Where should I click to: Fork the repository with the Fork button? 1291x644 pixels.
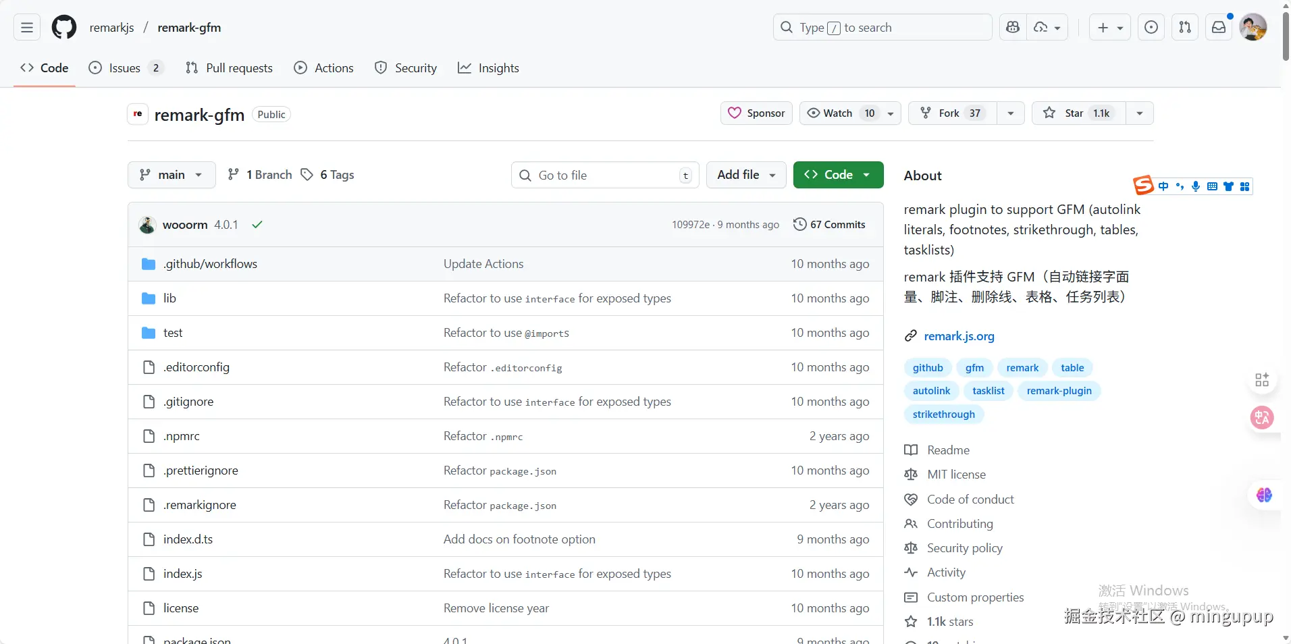(953, 113)
